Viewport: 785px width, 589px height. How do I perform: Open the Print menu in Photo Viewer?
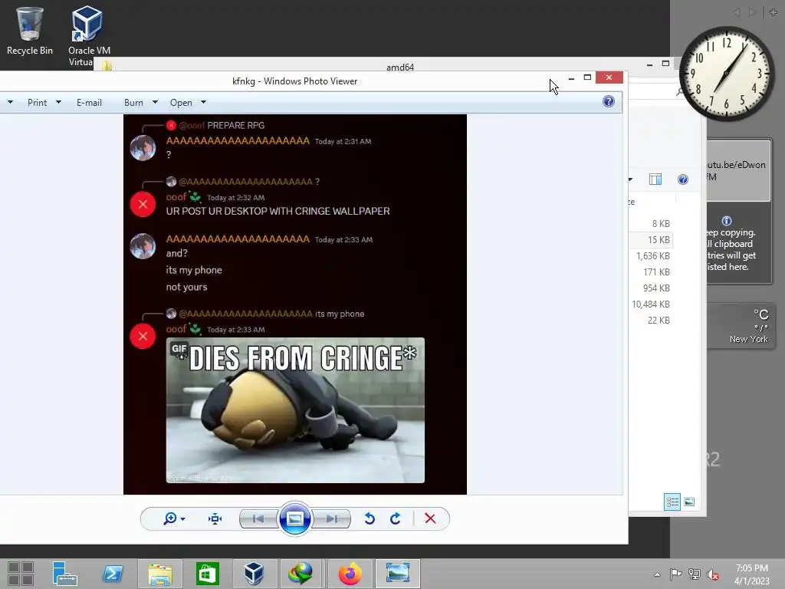[37, 102]
